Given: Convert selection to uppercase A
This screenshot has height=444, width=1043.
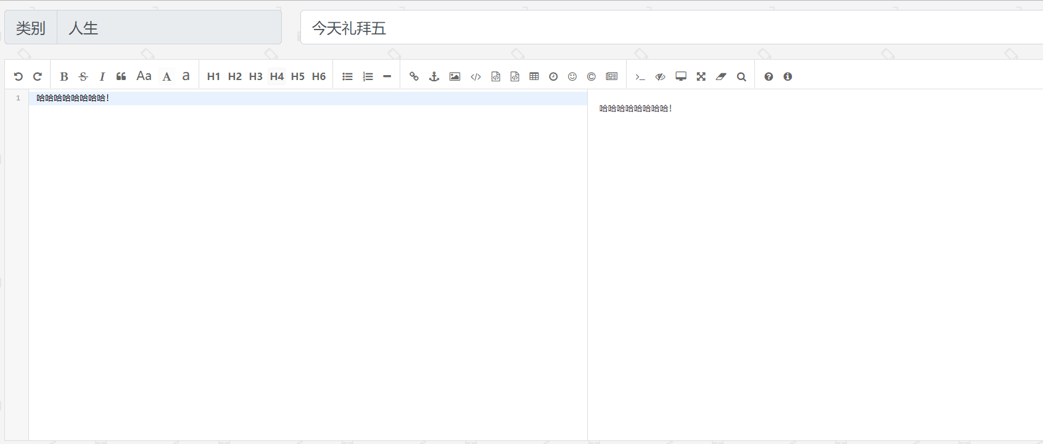Looking at the screenshot, I should (x=167, y=76).
